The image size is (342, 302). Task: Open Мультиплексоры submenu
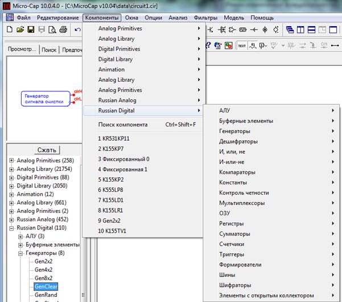tap(271, 203)
